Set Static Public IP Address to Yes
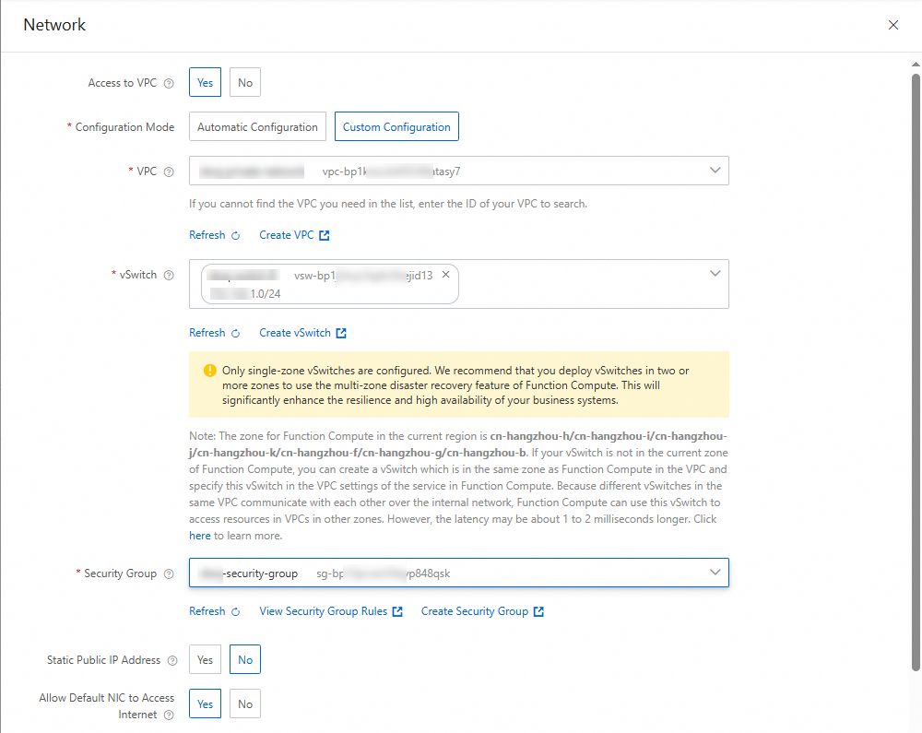This screenshot has width=922, height=733. 206,659
